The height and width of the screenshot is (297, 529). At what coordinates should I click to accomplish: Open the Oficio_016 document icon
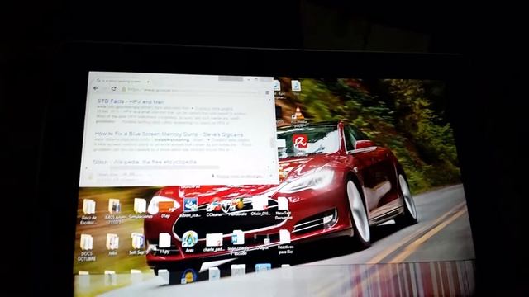pyautogui.click(x=260, y=206)
